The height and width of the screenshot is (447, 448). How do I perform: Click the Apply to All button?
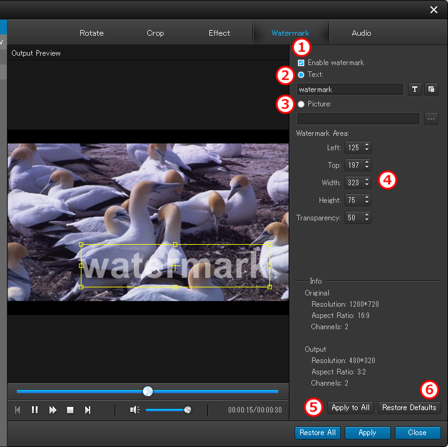coord(350,408)
